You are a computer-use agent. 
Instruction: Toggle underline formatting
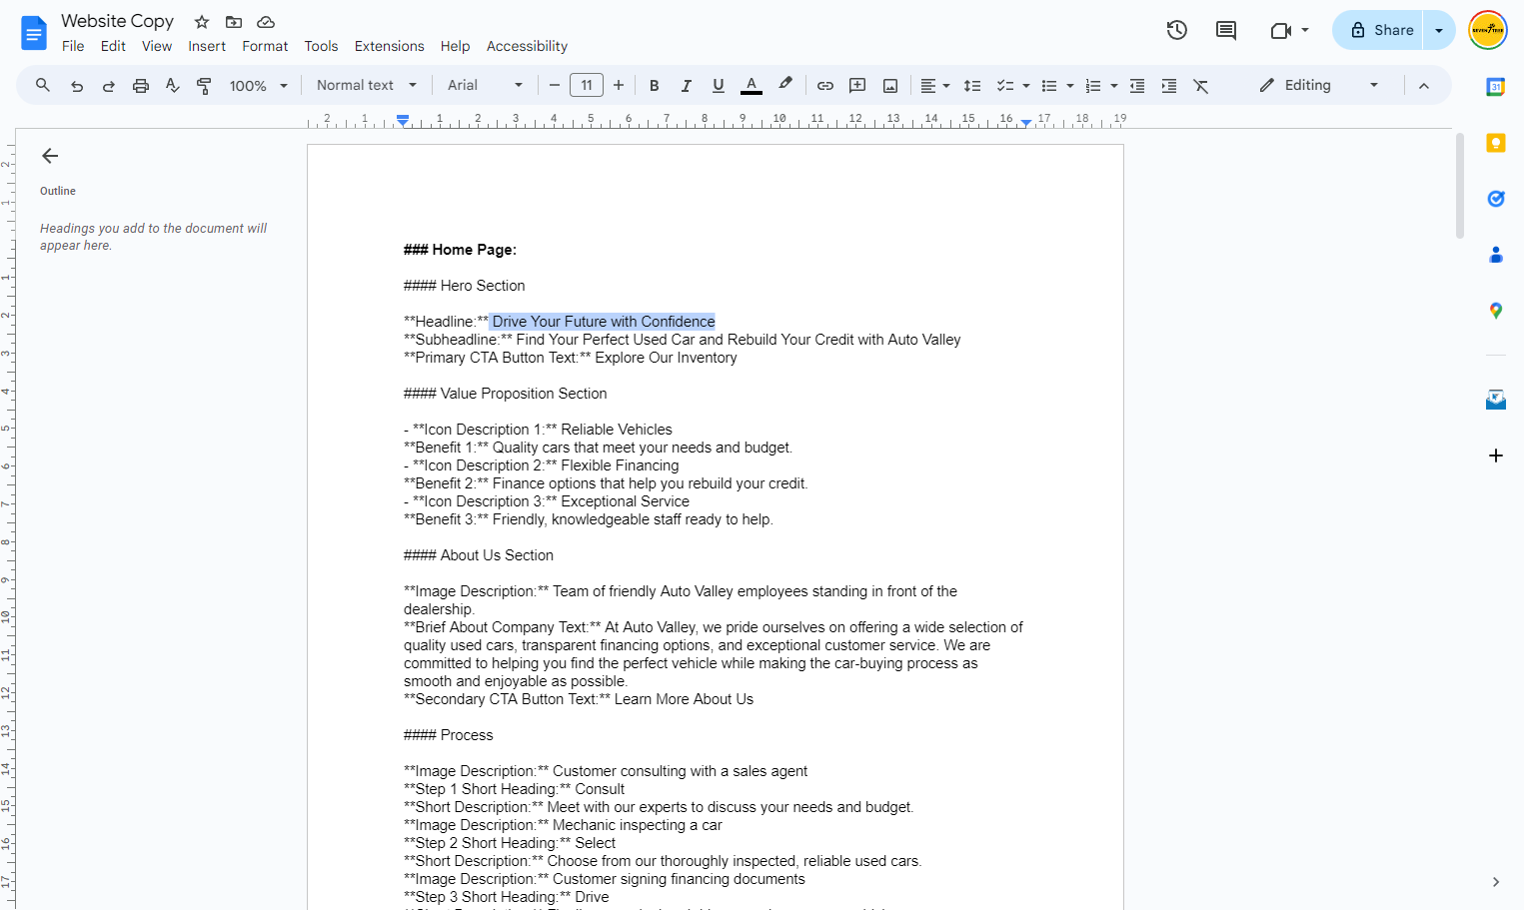pyautogui.click(x=719, y=86)
